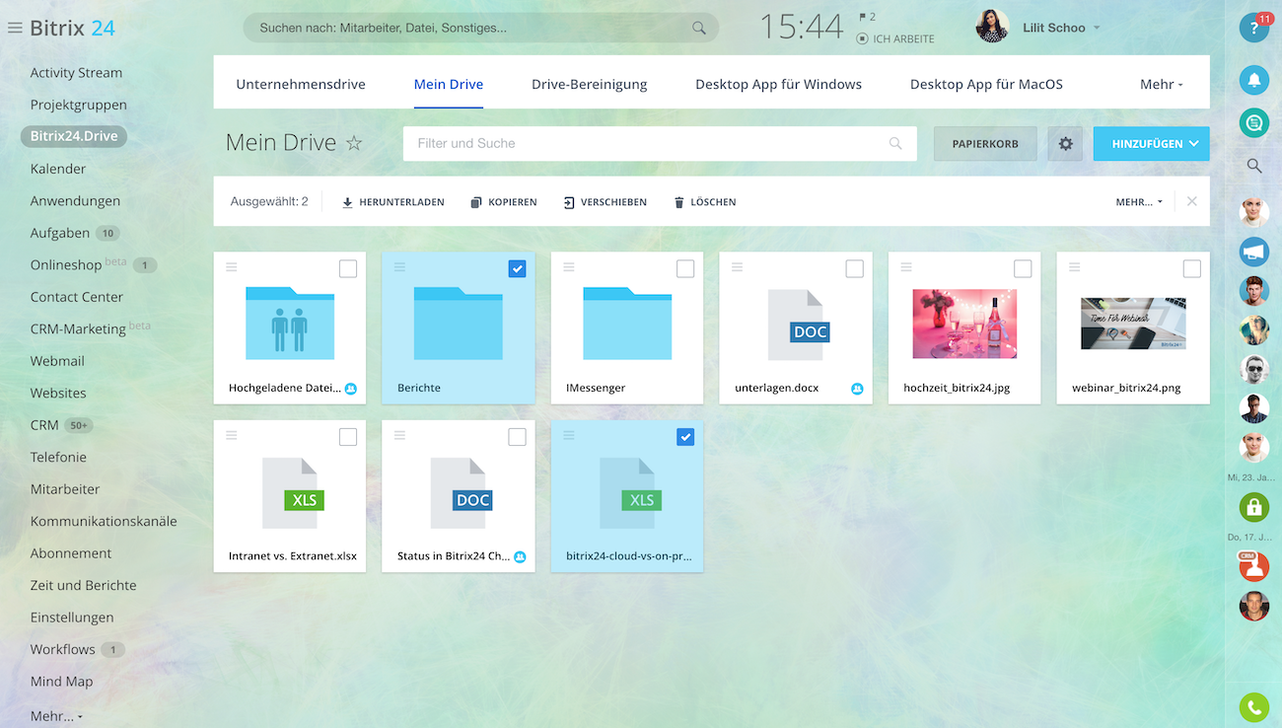
Task: Click global search field for Mitarbeiter, Datei
Action: [x=480, y=28]
